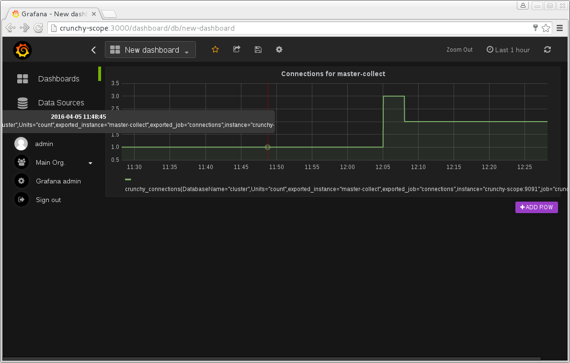Select the Grafana - New dash browser tab

[x=50, y=13]
